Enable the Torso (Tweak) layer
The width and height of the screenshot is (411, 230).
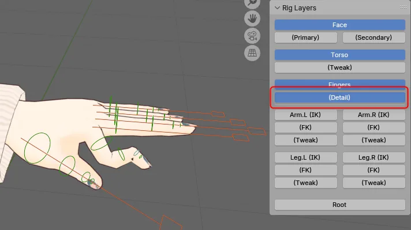[x=339, y=67]
